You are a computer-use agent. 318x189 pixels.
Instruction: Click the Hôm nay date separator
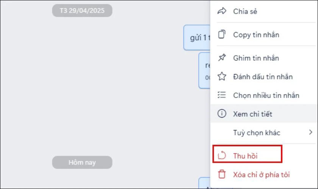tap(82, 163)
